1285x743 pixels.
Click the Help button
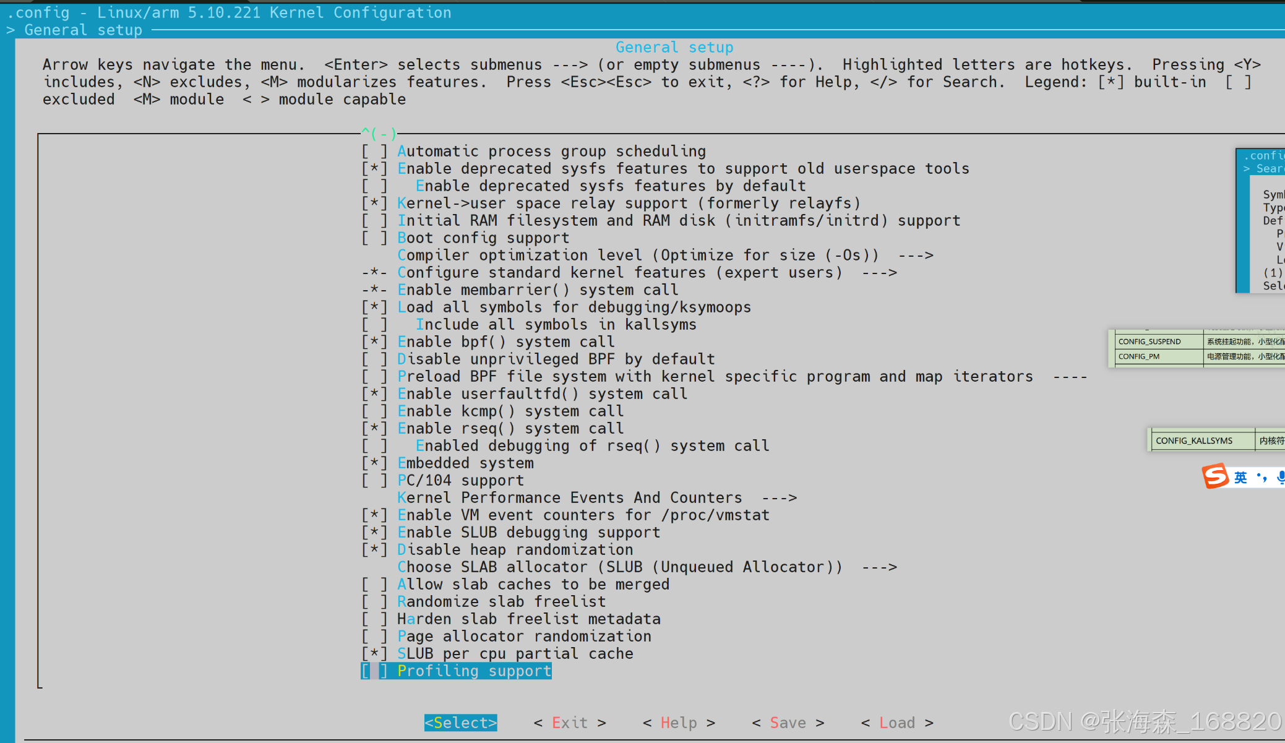click(679, 723)
